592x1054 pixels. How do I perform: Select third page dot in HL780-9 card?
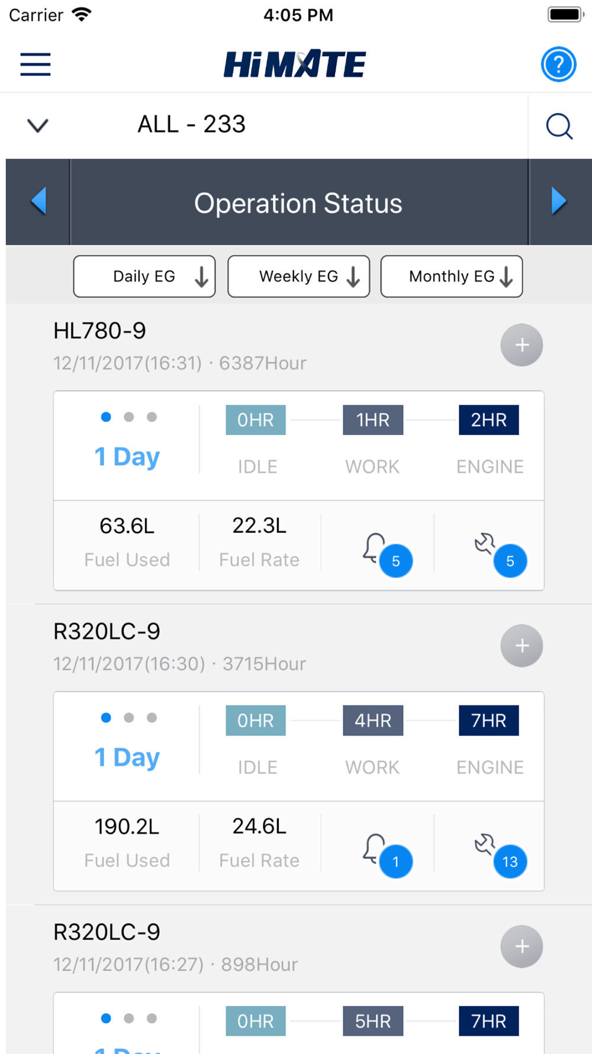coord(152,417)
